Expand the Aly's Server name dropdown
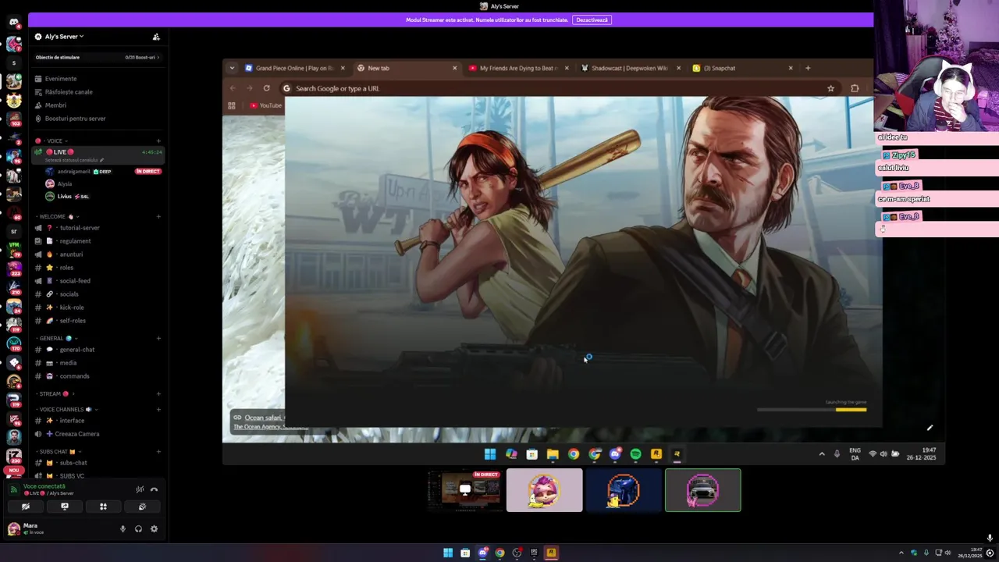The height and width of the screenshot is (562, 999). 64,37
